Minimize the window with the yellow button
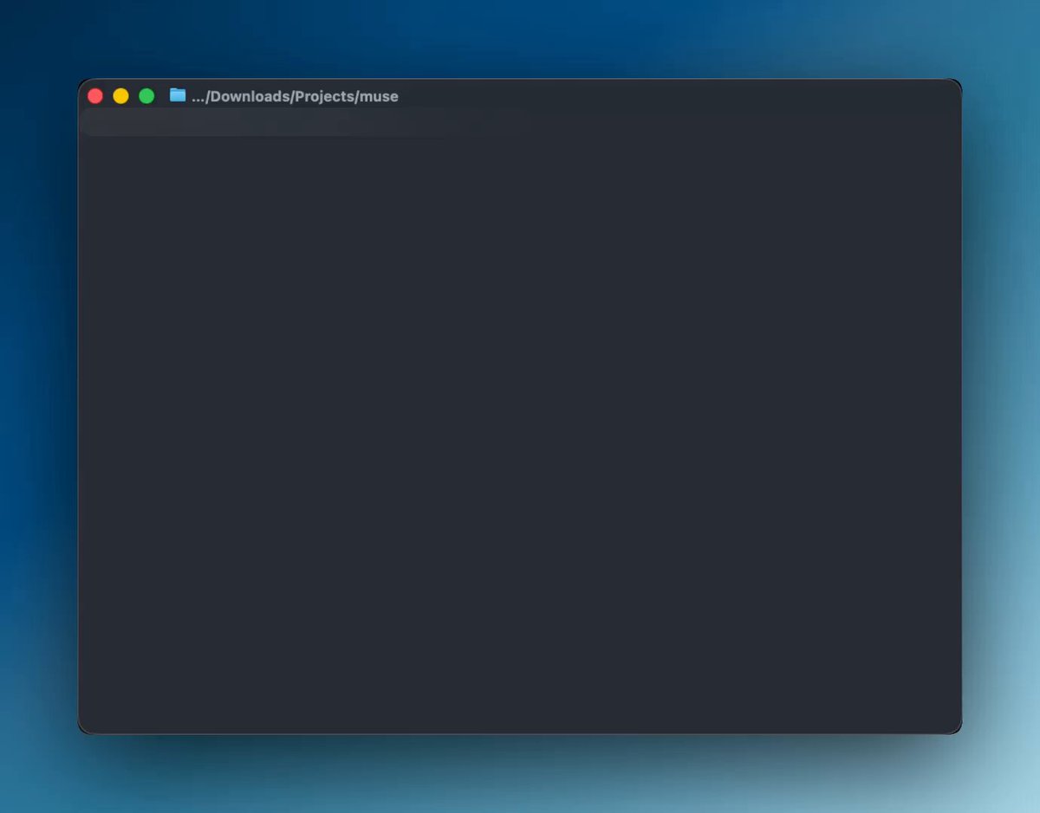The image size is (1040, 813). coord(121,96)
